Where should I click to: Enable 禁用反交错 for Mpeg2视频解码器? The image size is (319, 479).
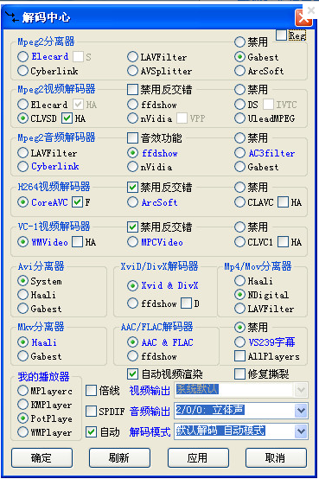coord(132,90)
